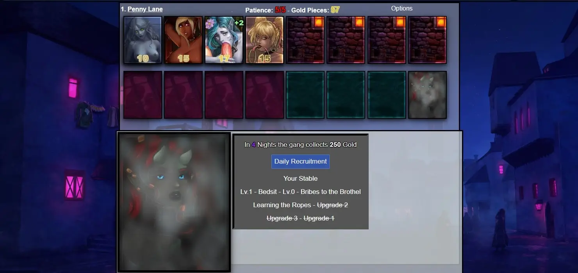Open Daily Recruitment
578x273 pixels.
[x=300, y=162]
